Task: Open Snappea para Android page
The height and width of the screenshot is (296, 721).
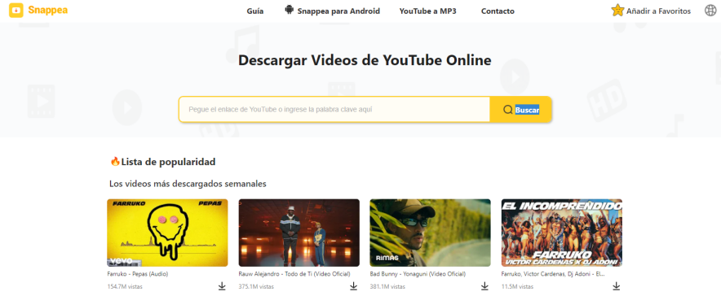Action: pos(338,11)
